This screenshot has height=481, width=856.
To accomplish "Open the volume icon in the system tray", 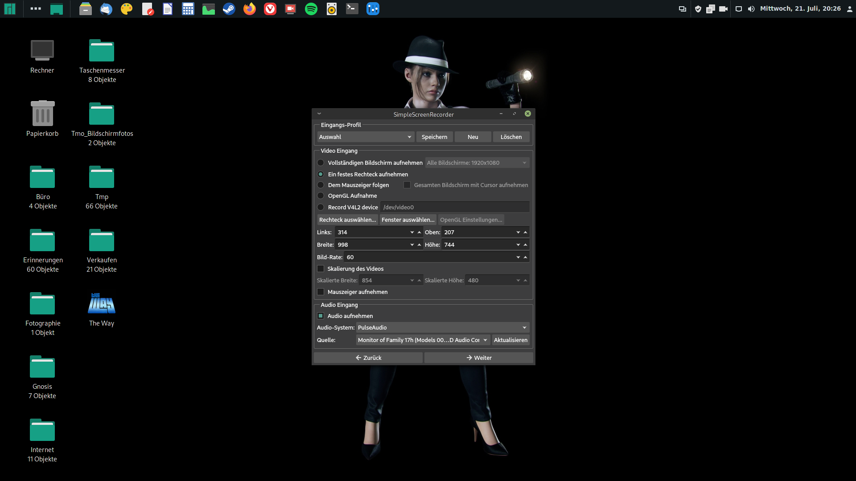I will click(751, 9).
